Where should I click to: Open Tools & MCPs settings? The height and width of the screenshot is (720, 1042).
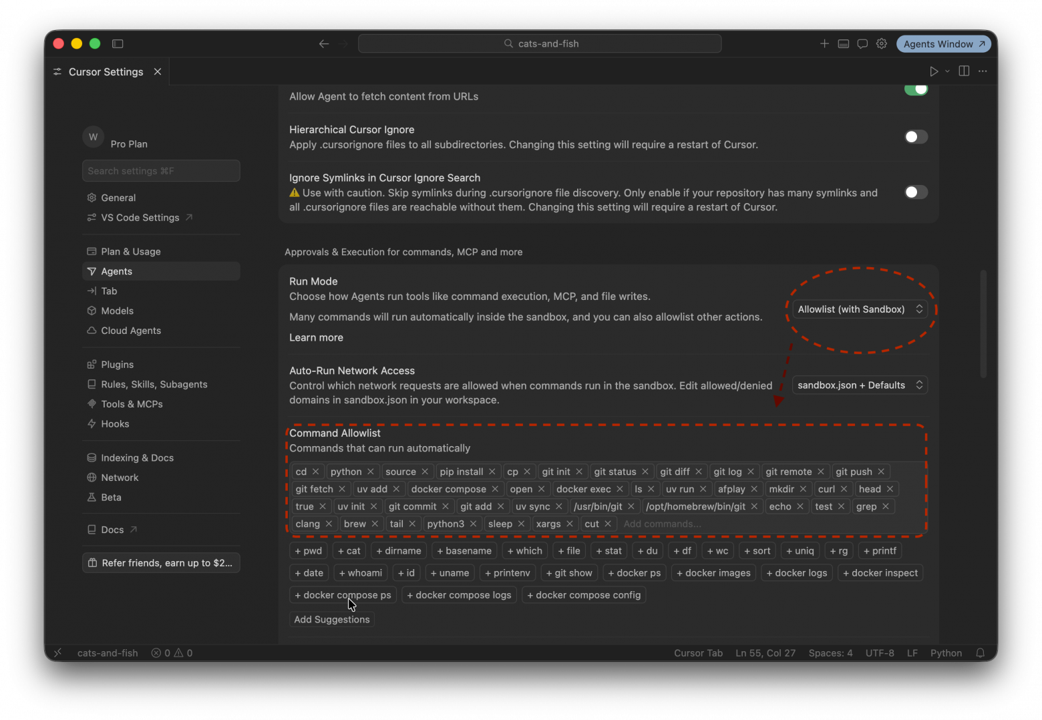(x=161, y=404)
